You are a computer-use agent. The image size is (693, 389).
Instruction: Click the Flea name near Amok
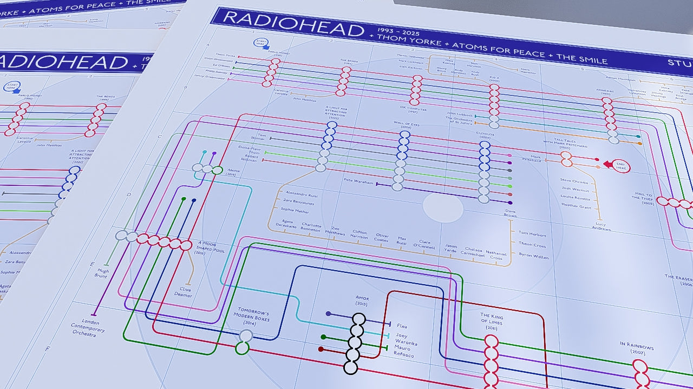402,326
